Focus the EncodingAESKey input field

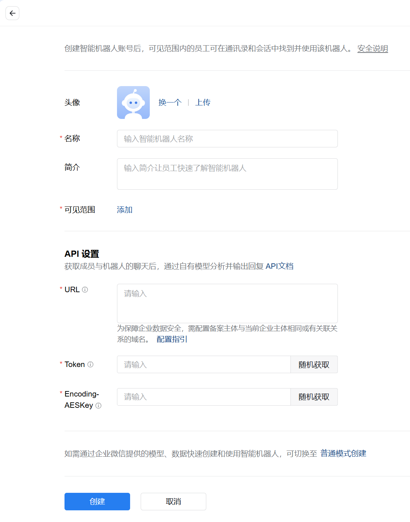(x=203, y=397)
